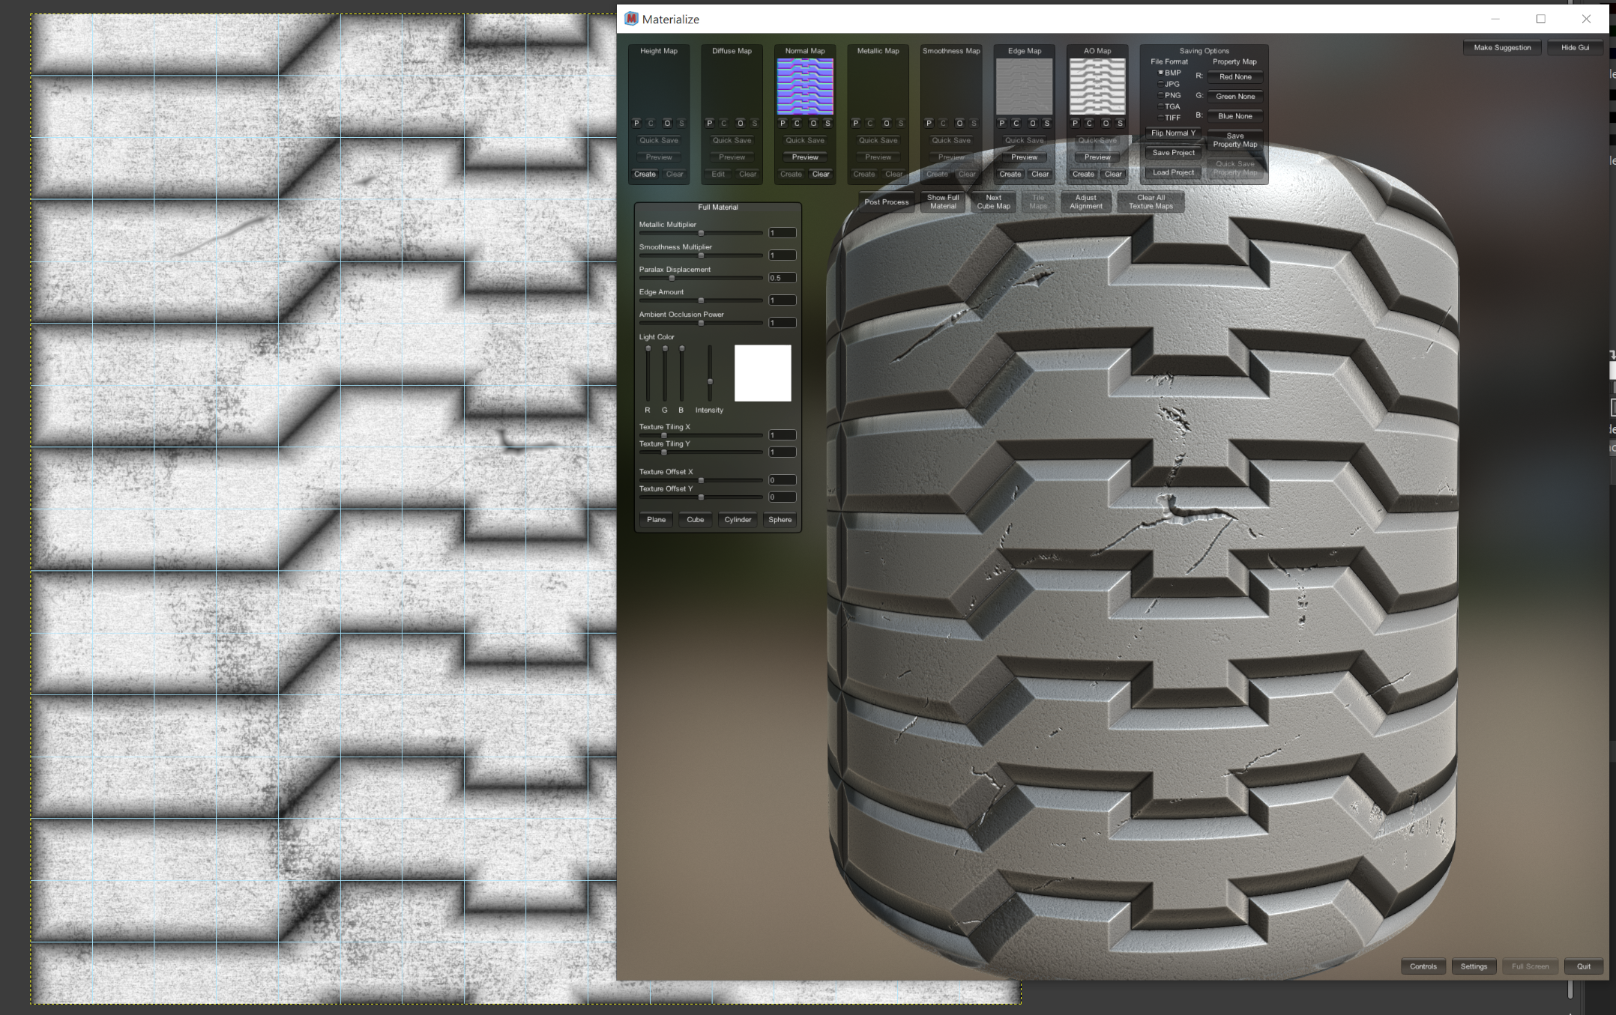Click the O button under Edge Map
This screenshot has height=1015, width=1616.
tap(1032, 124)
